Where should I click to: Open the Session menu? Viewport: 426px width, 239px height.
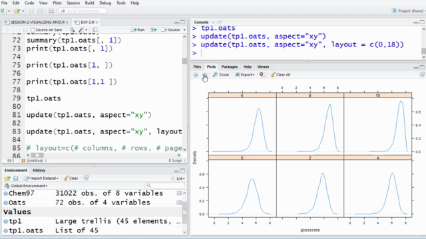(73, 3)
